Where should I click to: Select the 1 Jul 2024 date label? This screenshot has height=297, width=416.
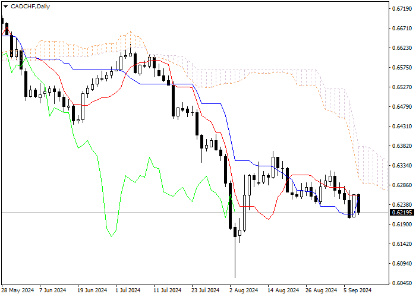[x=128, y=290]
